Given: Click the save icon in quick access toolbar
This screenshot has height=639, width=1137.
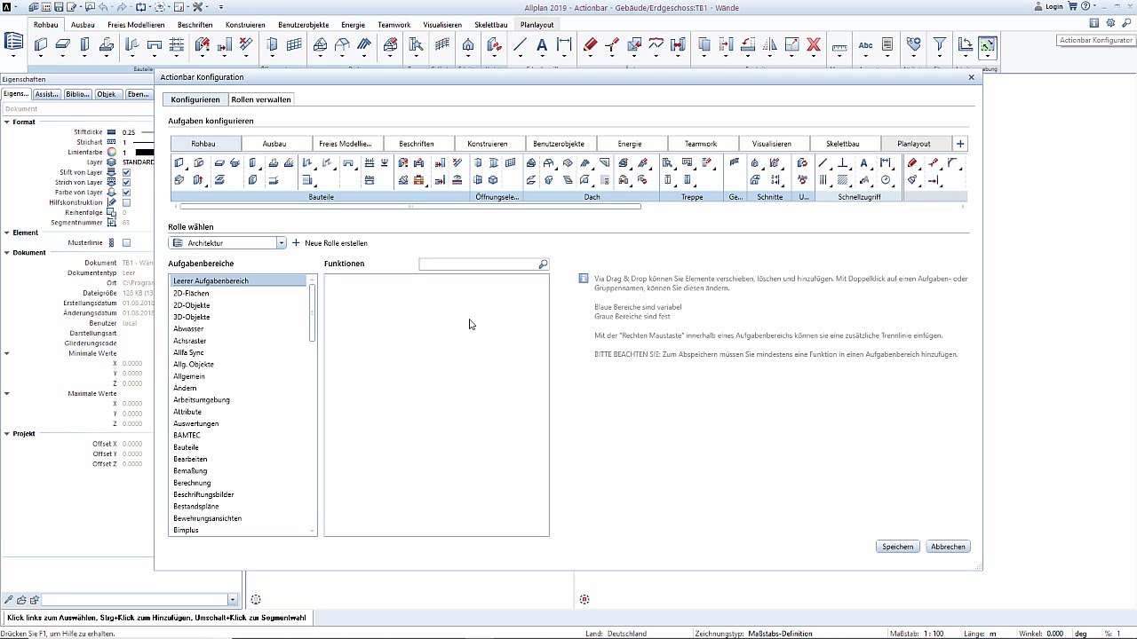Looking at the screenshot, I should (x=59, y=7).
